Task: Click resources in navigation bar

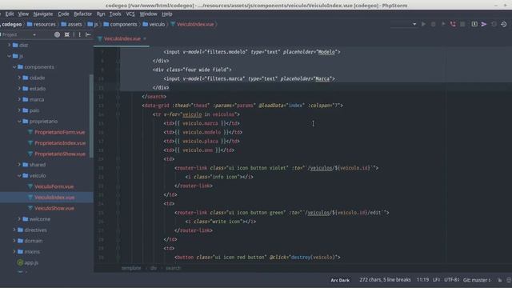Action: [41, 24]
